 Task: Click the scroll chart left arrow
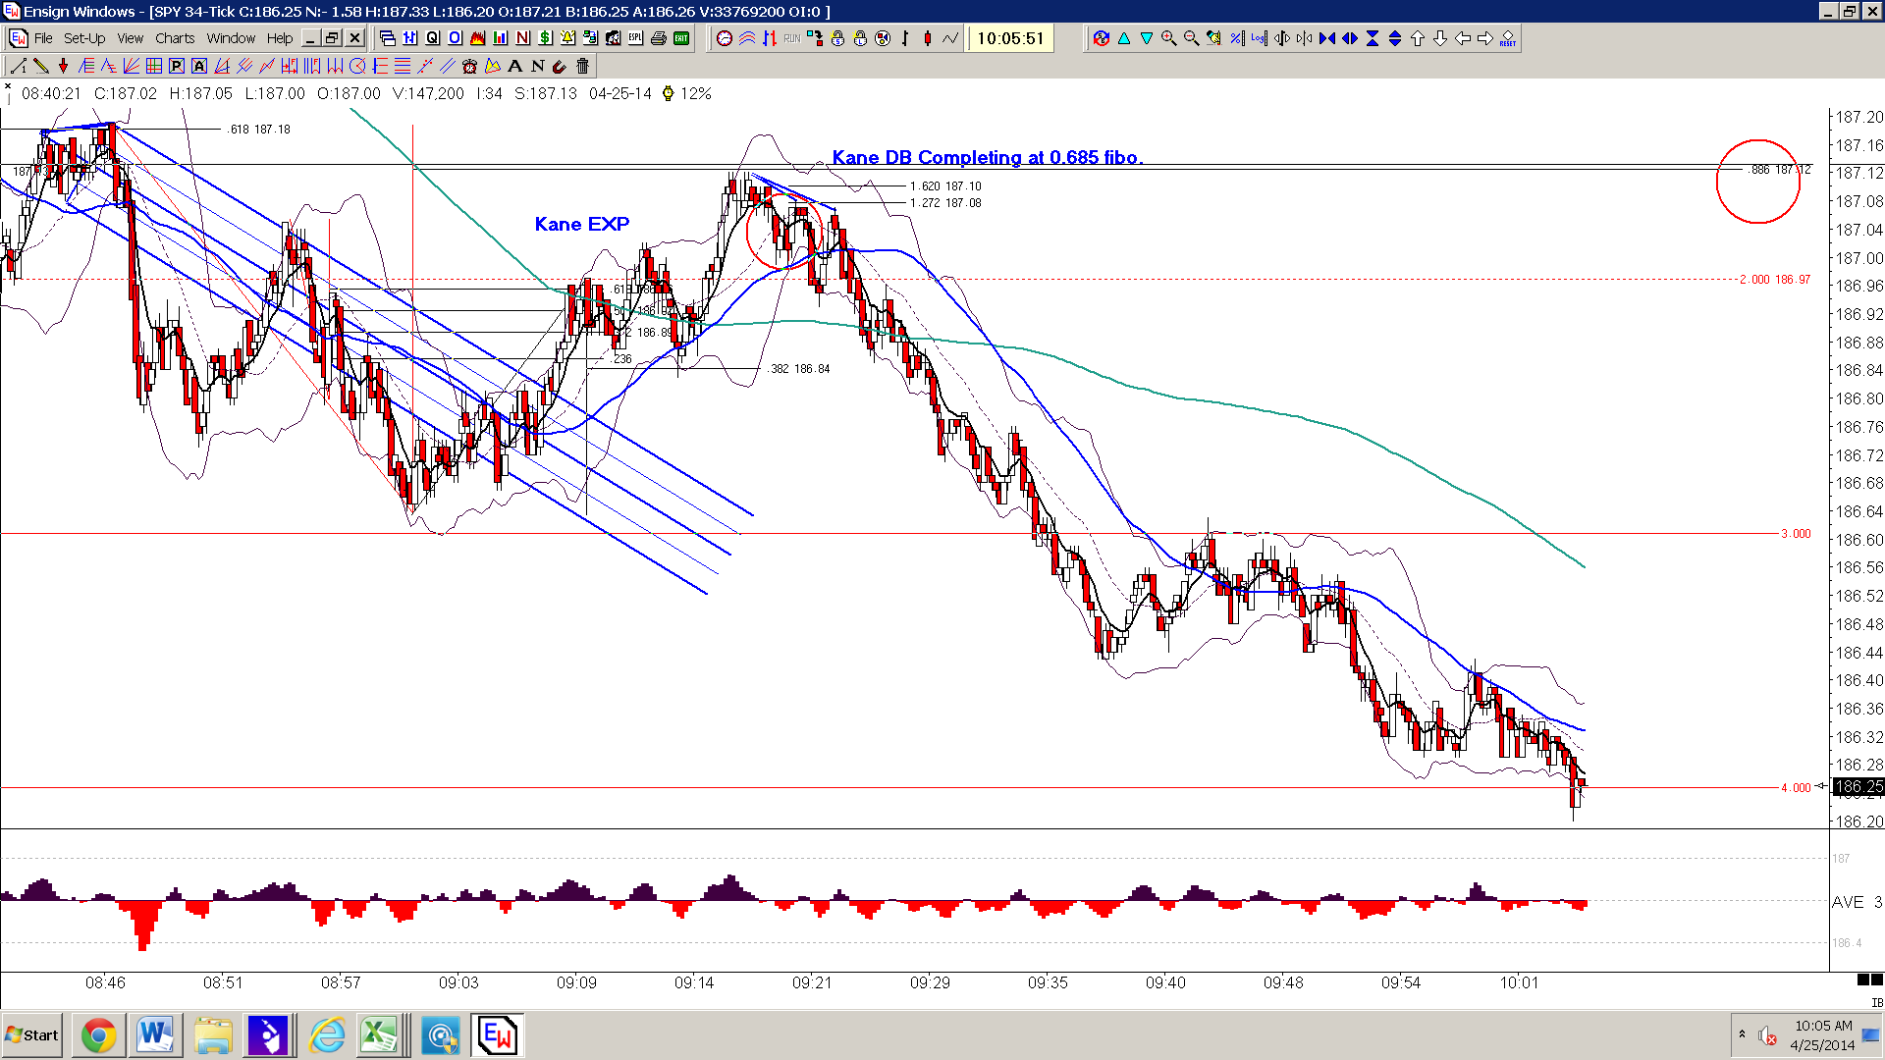coord(1463,38)
